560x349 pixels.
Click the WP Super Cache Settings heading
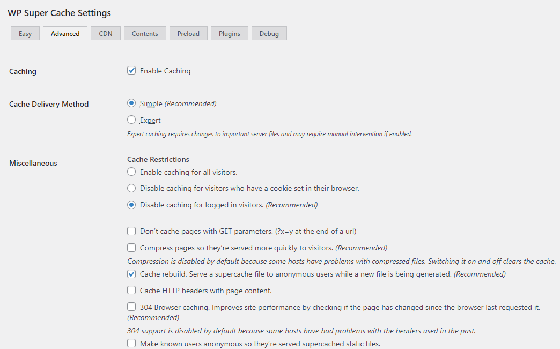(60, 13)
